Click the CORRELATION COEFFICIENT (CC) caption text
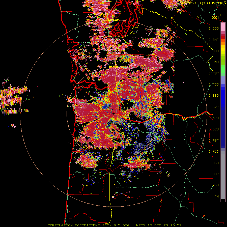 [79, 225]
